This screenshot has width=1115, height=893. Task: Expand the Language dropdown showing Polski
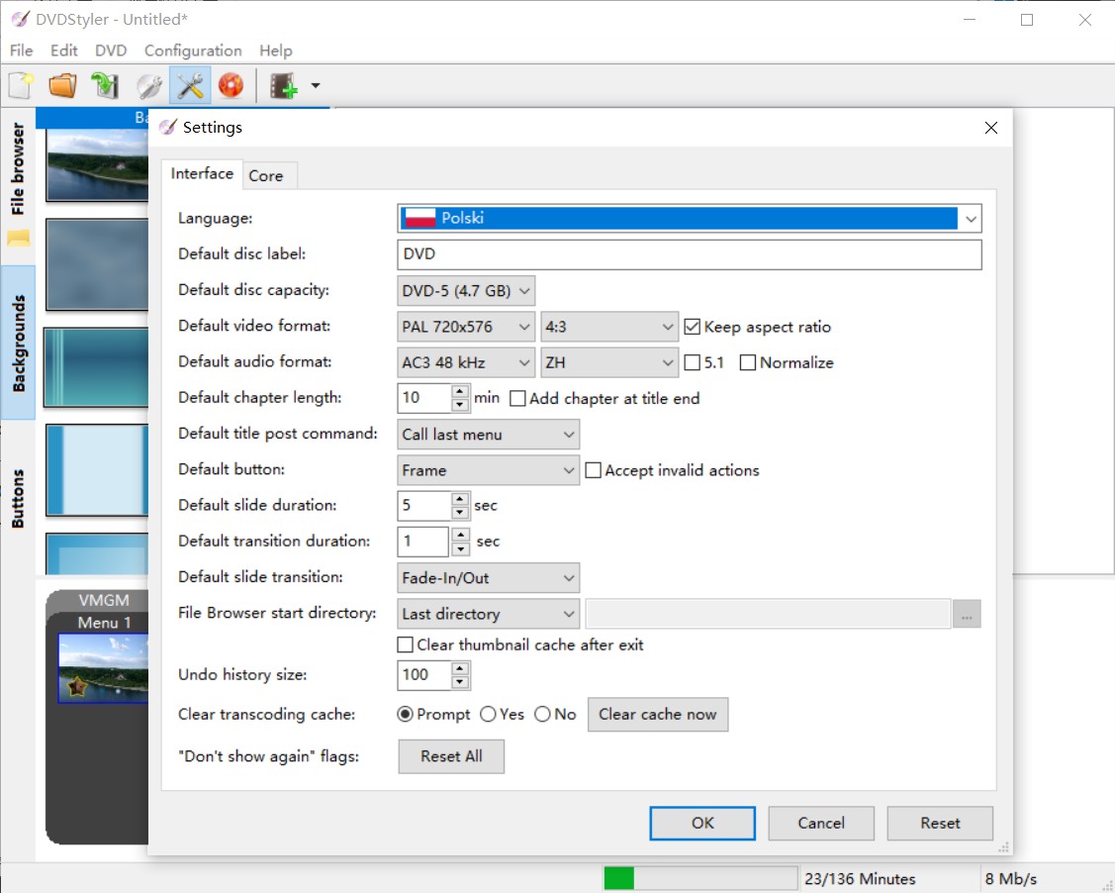click(689, 219)
